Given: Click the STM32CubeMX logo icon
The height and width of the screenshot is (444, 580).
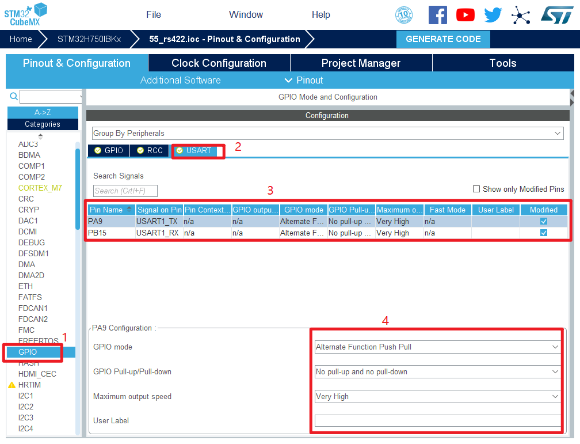Looking at the screenshot, I should point(26,14).
